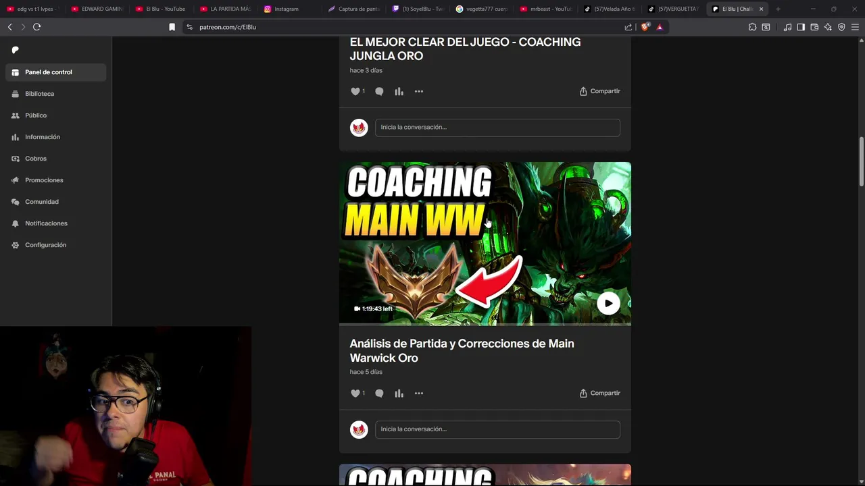Switch to vegetta777 Google tab

[x=483, y=9]
